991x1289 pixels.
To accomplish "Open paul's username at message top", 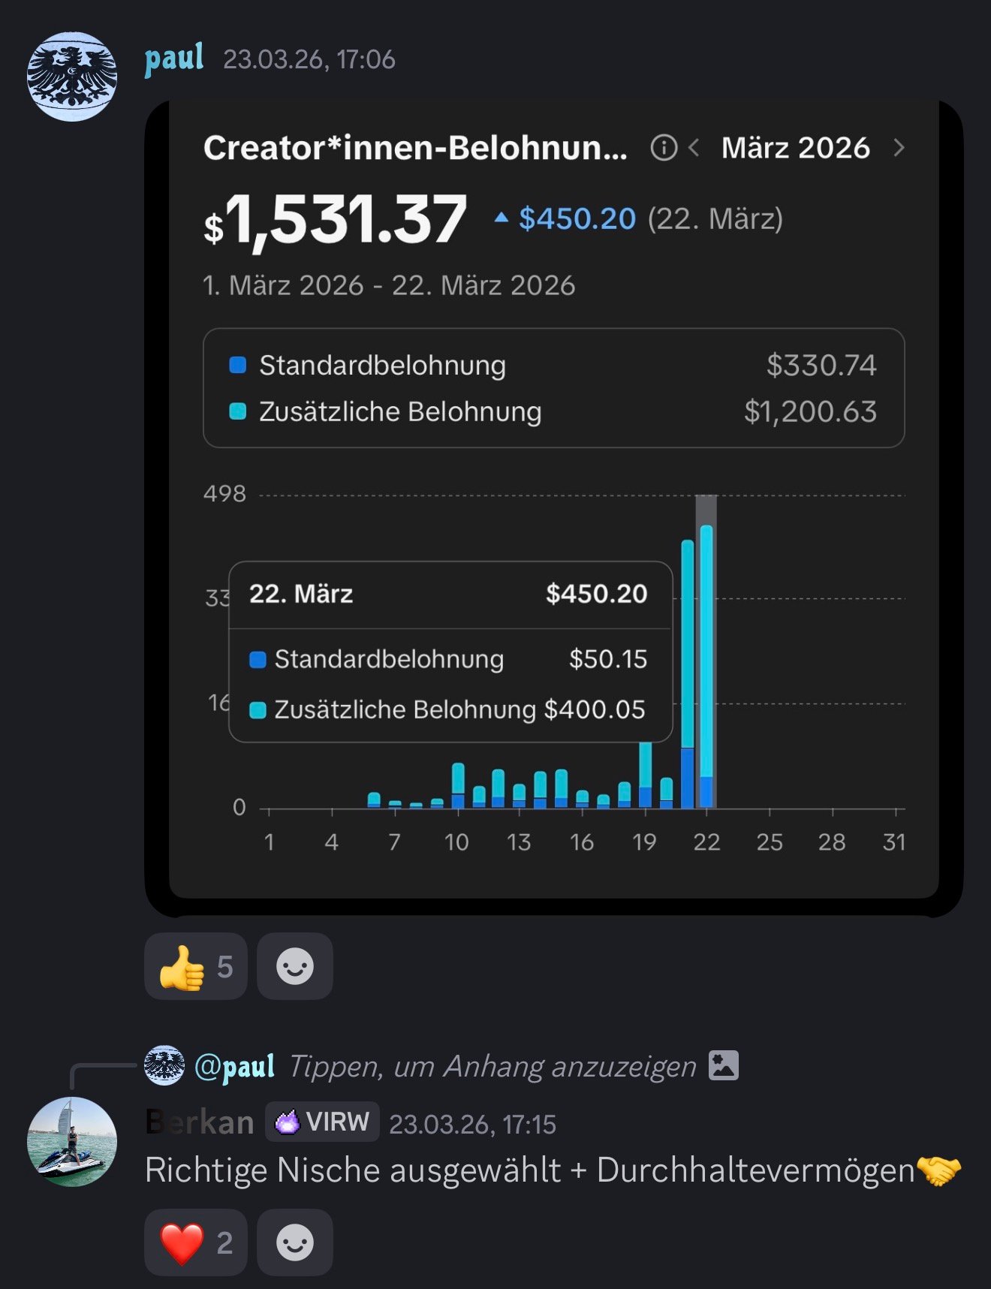I will click(174, 59).
